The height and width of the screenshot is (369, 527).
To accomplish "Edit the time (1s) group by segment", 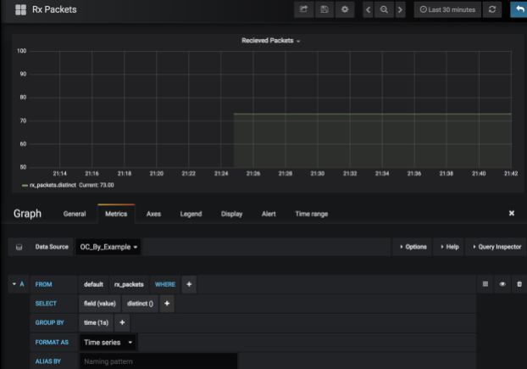I will 96,323.
